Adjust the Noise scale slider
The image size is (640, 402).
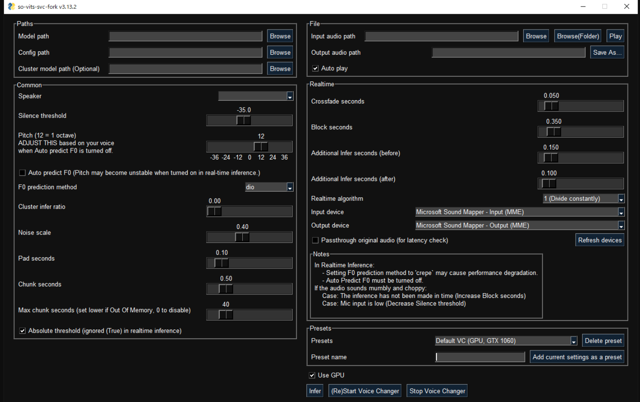tap(242, 237)
